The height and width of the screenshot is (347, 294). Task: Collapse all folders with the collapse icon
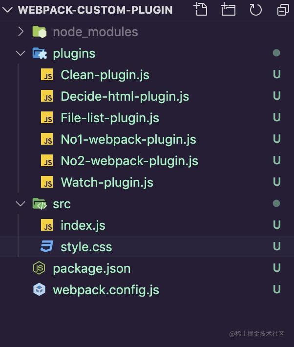(x=283, y=10)
